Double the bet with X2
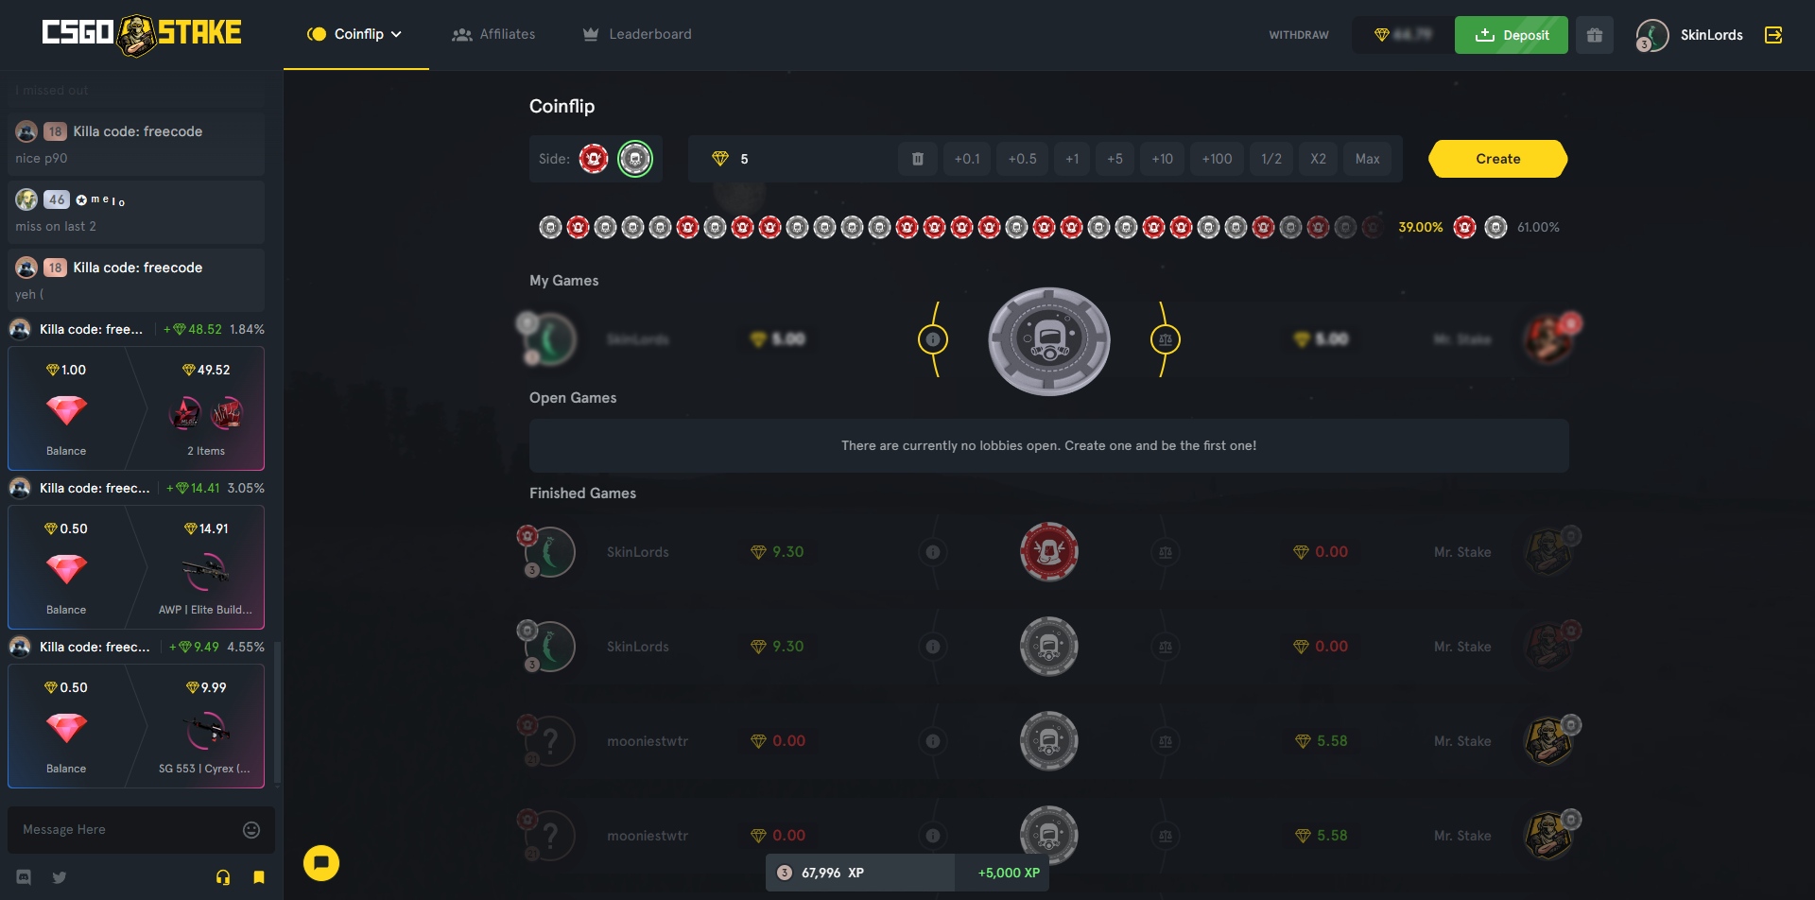1815x900 pixels. coord(1318,159)
